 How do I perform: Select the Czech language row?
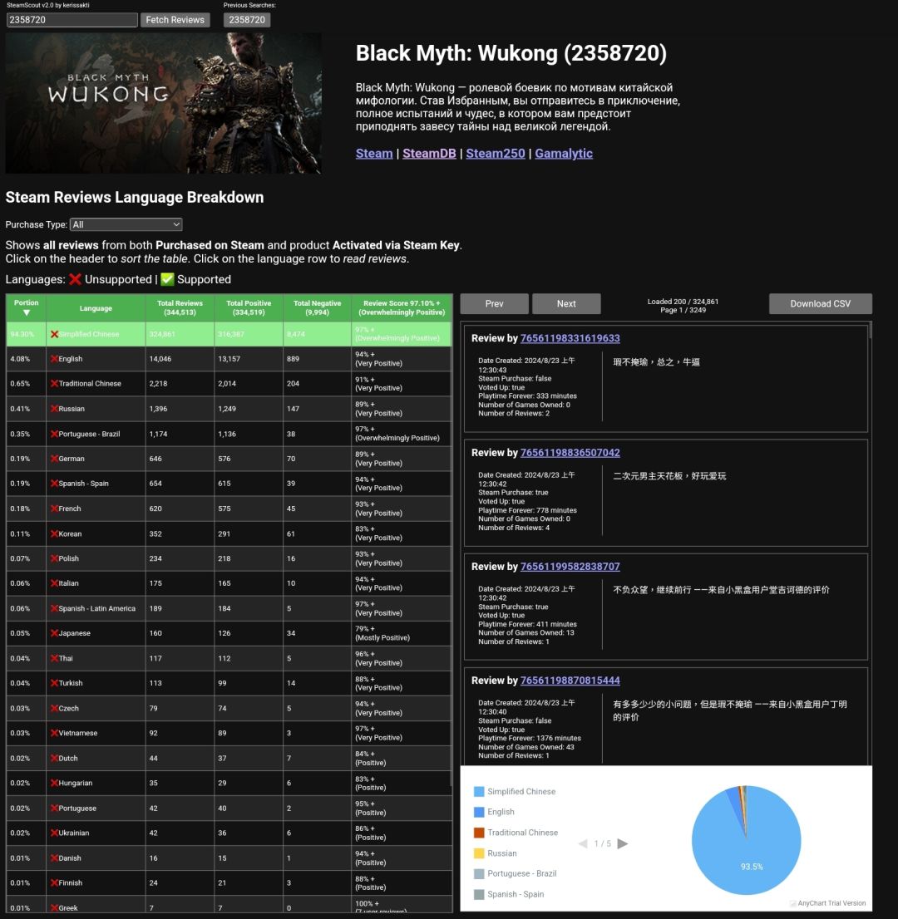229,708
